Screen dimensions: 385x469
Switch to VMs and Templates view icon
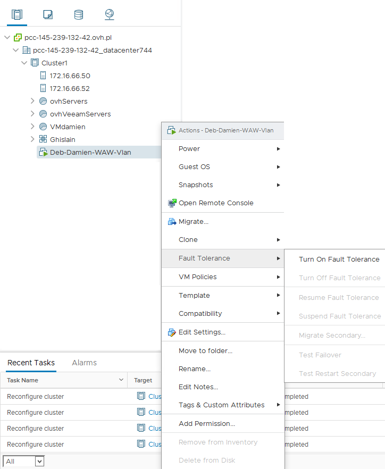48,14
